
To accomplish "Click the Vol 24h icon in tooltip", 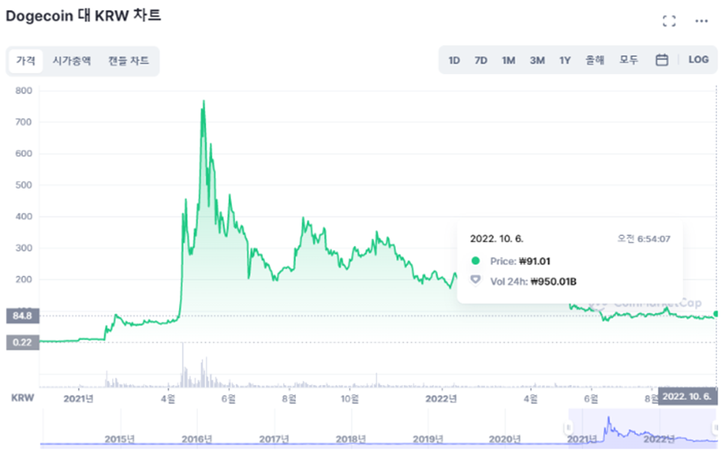I will coord(476,281).
